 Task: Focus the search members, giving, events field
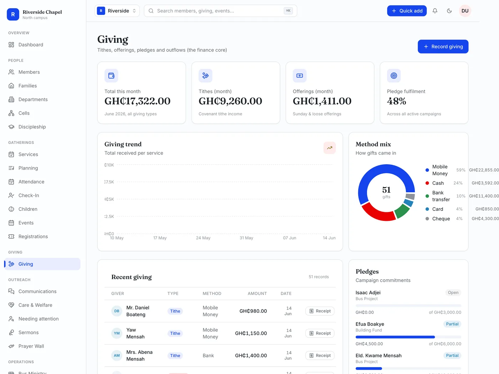[x=220, y=11]
